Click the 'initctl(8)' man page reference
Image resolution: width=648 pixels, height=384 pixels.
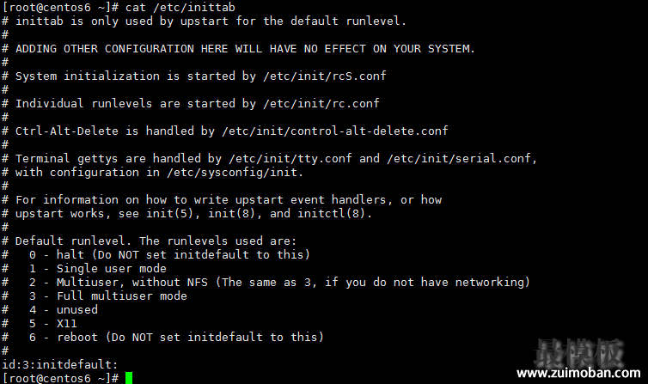coord(332,213)
